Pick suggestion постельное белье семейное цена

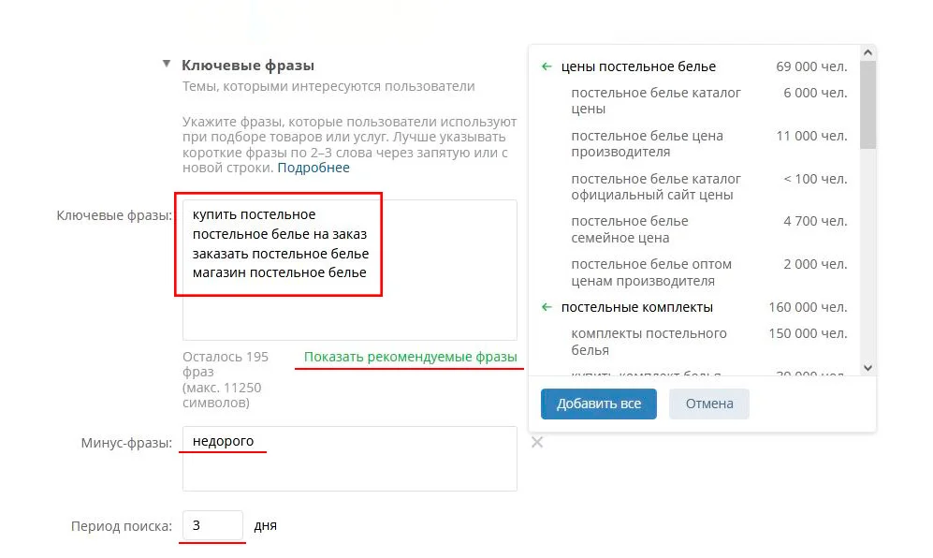coord(629,229)
